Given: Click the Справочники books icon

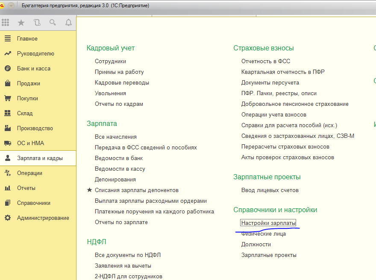Looking at the screenshot, I should coord(8,203).
